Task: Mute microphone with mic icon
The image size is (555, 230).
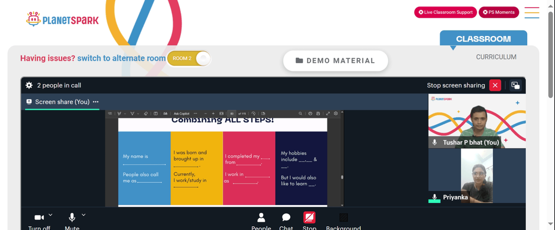Action: pos(72,217)
